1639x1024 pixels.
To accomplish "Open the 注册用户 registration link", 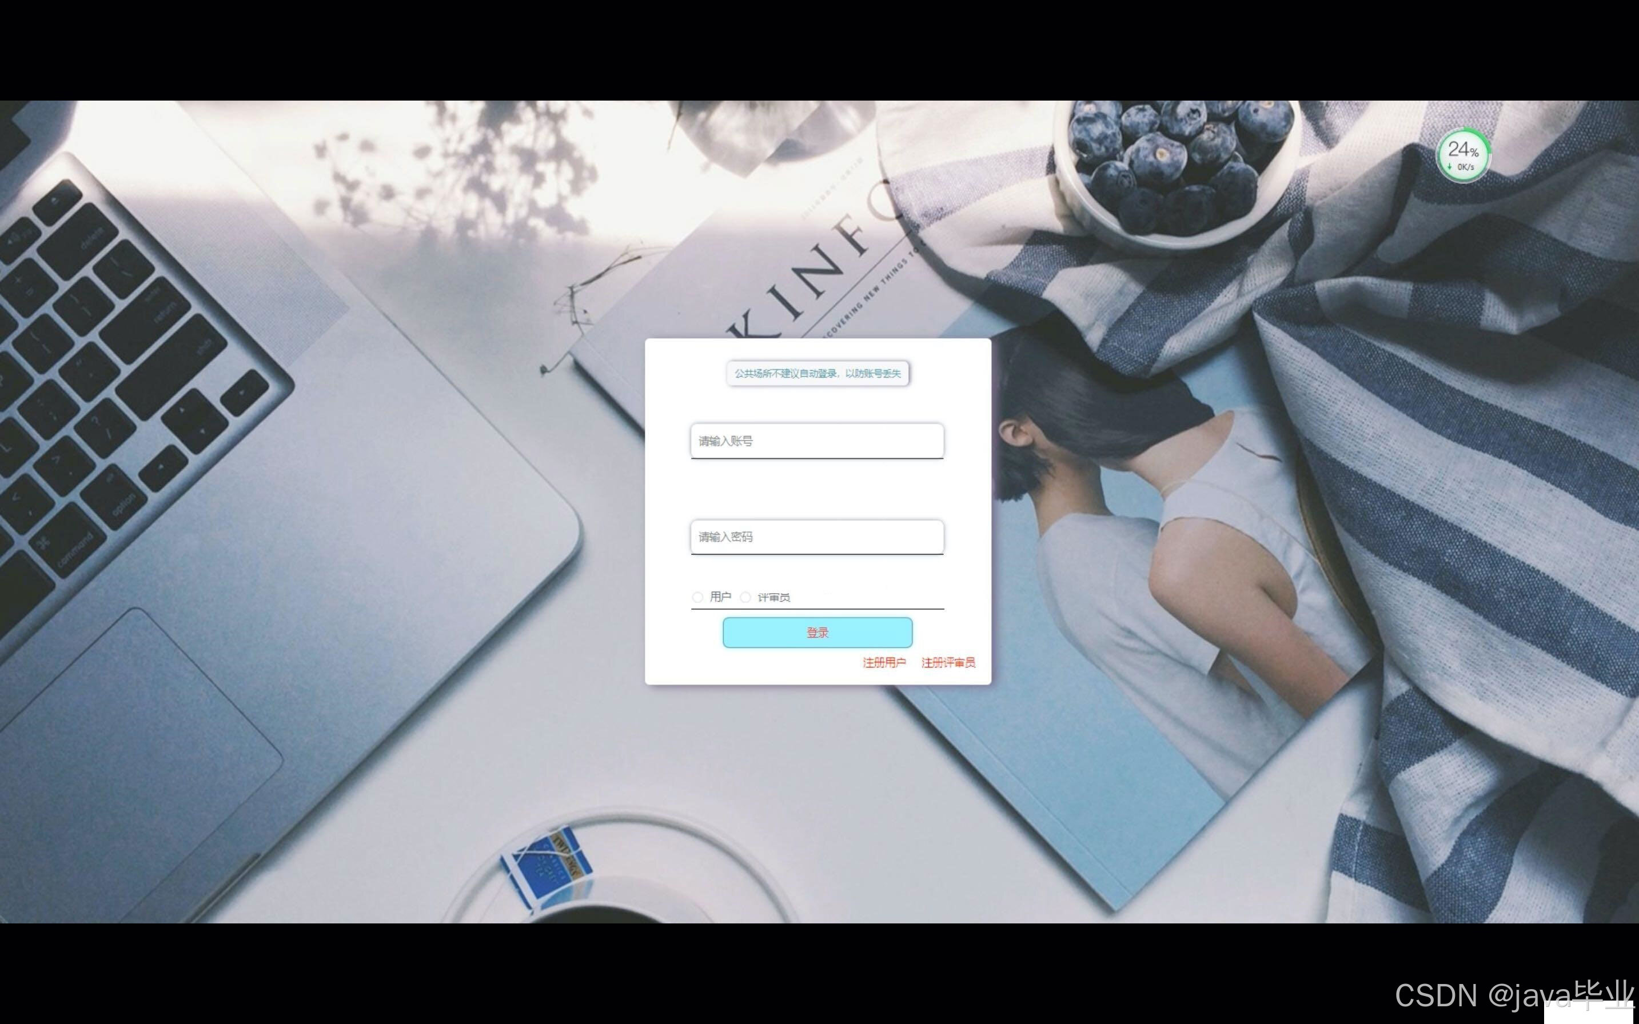I will (x=884, y=662).
